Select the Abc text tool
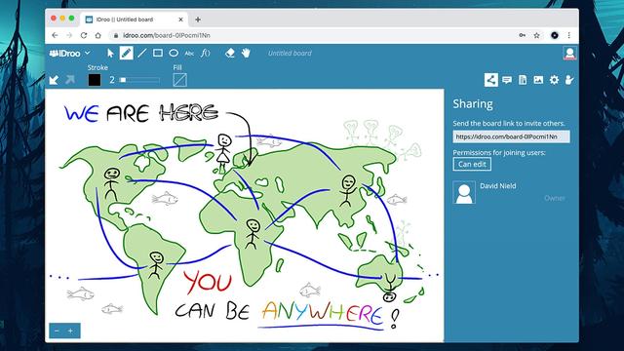Screen dimensions: 624x351 coord(189,54)
